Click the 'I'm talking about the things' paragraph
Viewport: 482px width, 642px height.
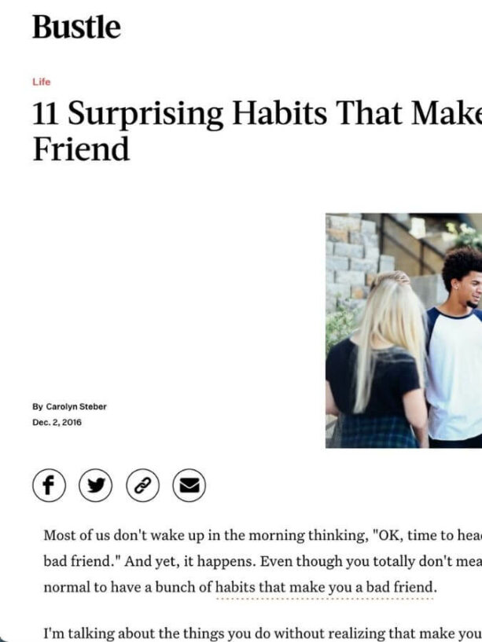point(263,633)
